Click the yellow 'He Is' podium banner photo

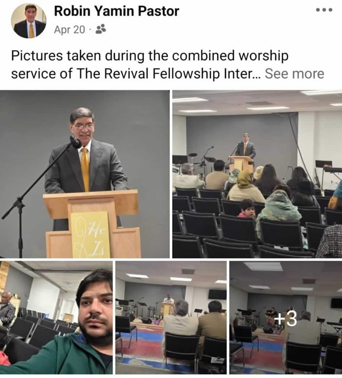[x=90, y=235]
